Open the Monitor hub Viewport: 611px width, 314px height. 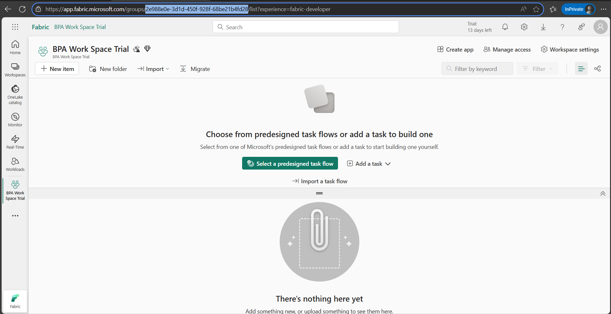coord(15,120)
